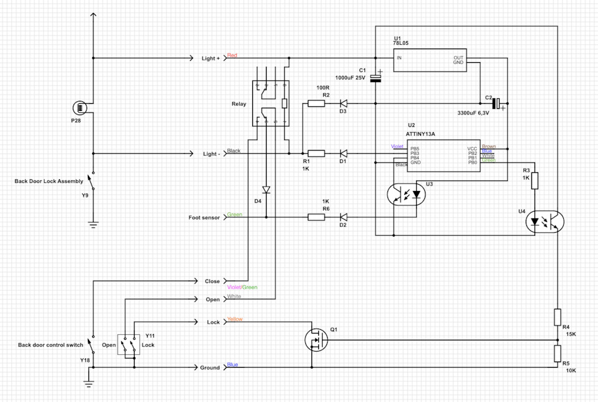Click the 'Back door control switch' text
The width and height of the screenshot is (598, 402).
coord(50,345)
